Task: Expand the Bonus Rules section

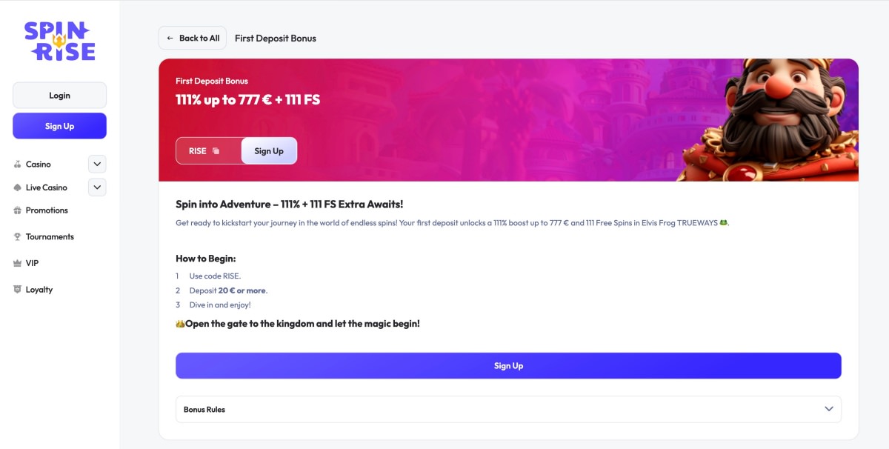Action: [x=508, y=409]
